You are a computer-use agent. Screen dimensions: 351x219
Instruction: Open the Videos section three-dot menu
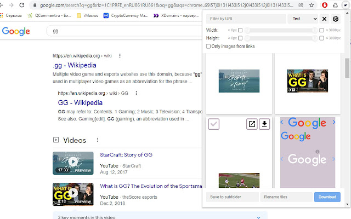(97, 140)
